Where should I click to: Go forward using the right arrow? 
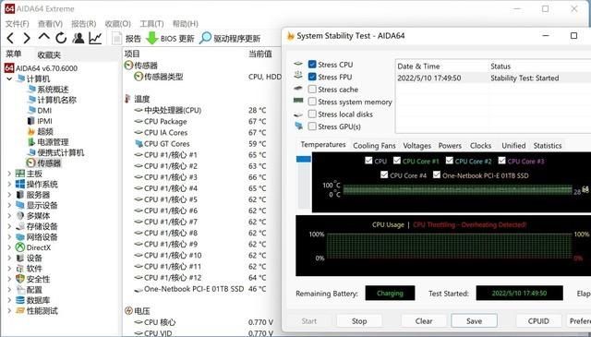coord(27,38)
